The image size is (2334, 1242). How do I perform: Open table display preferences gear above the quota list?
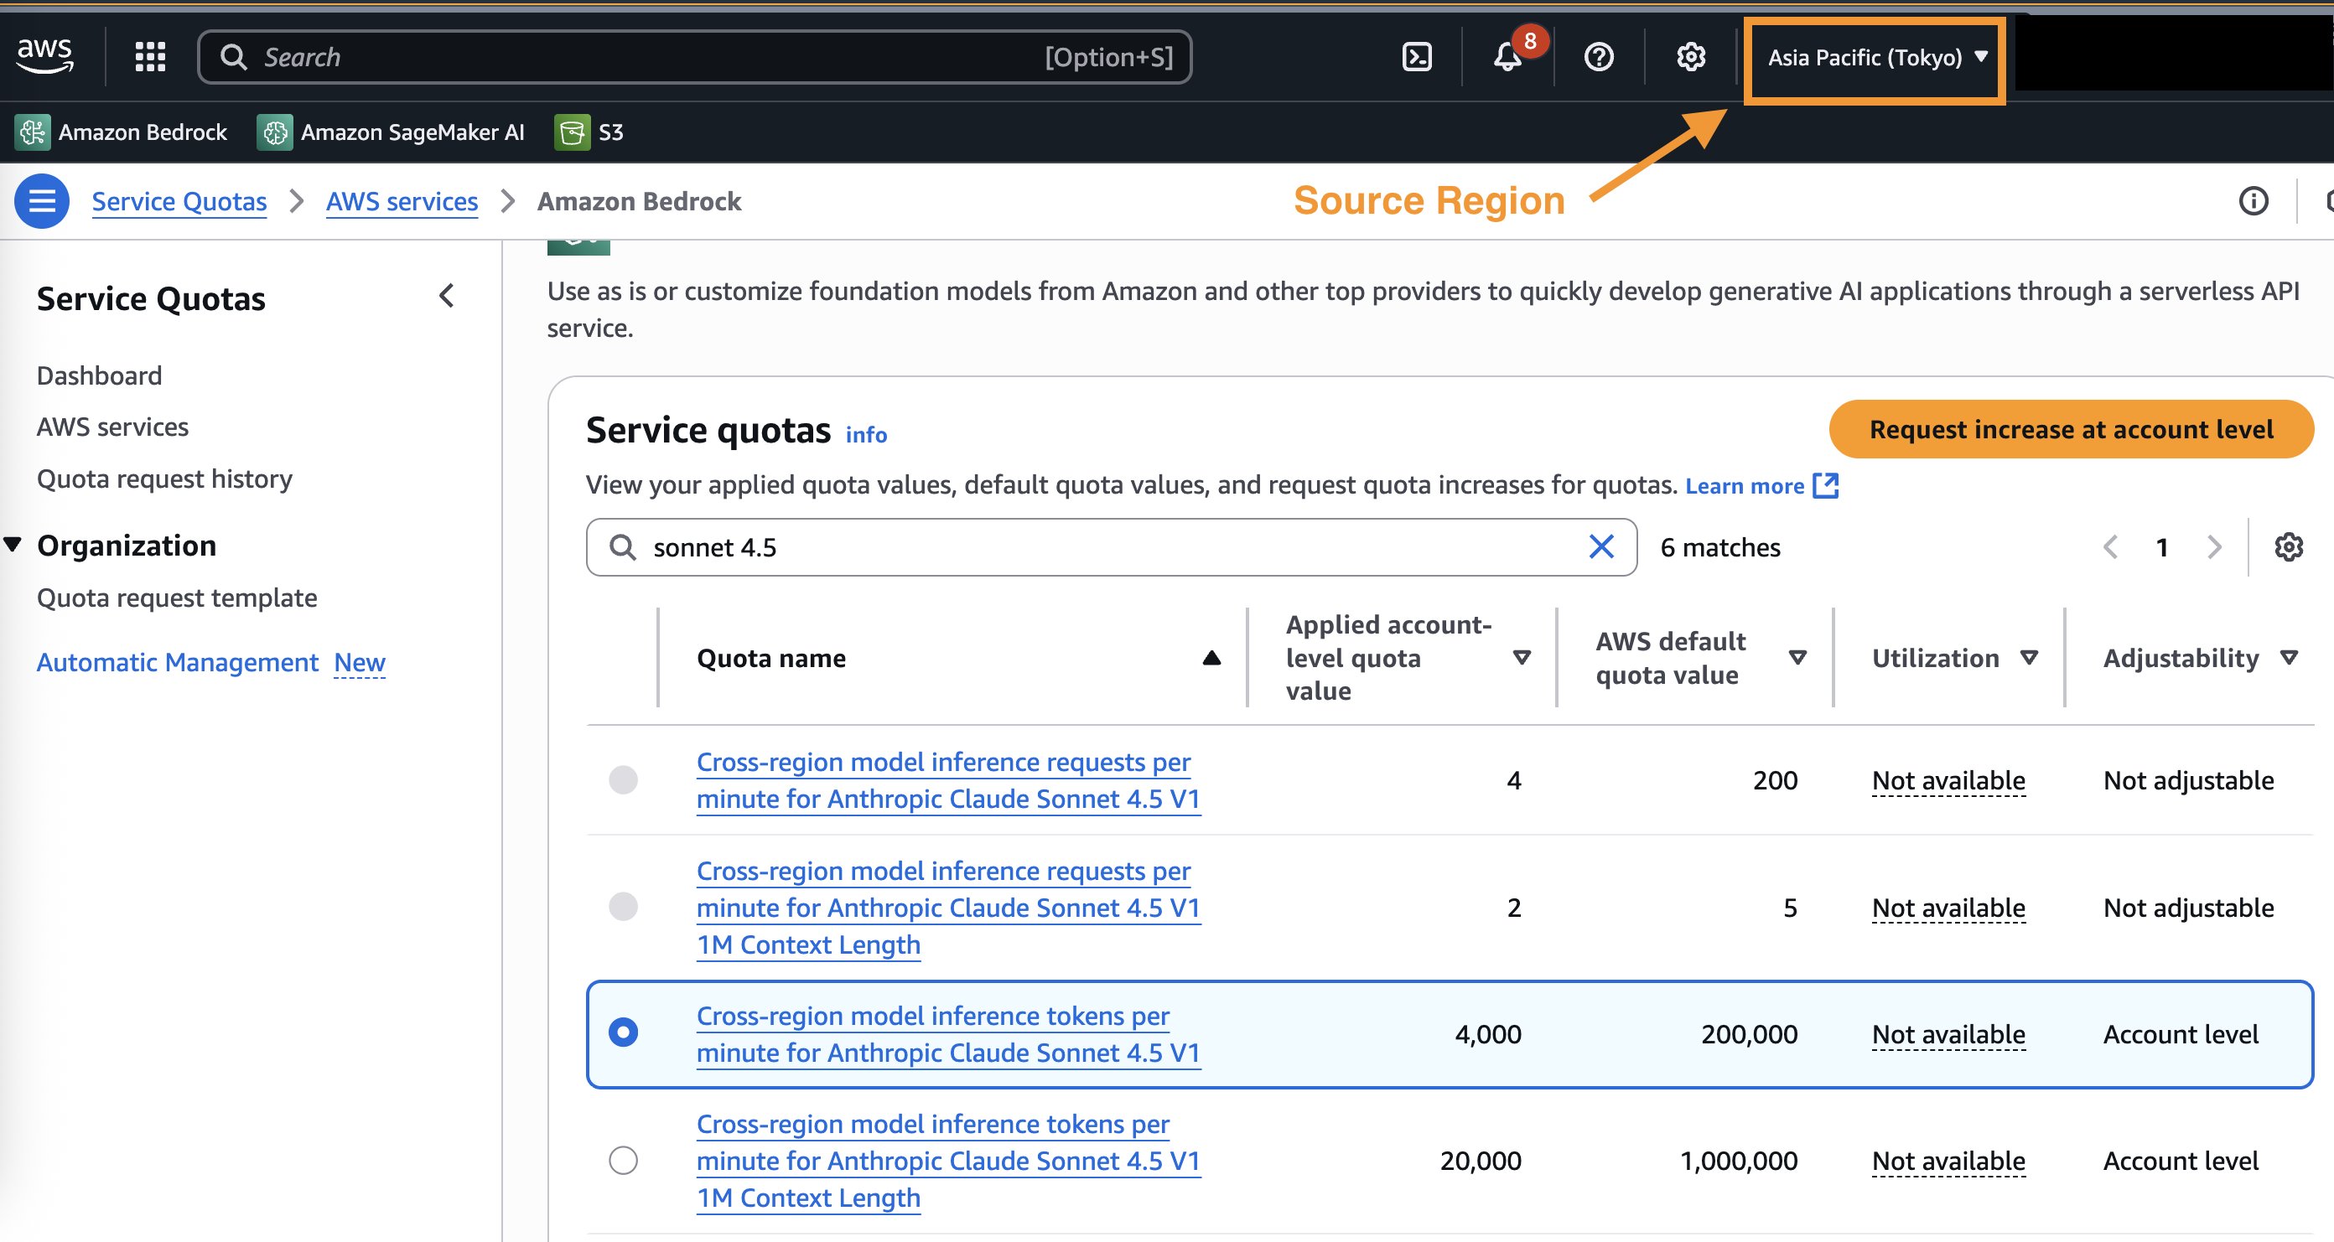[x=2290, y=546]
